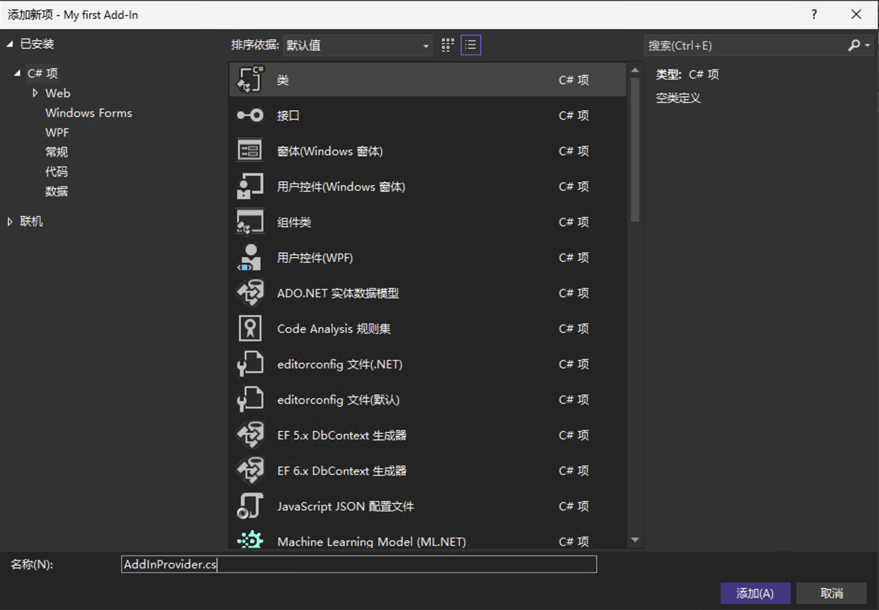Expand the Web tree node
The image size is (879, 610).
coord(35,93)
